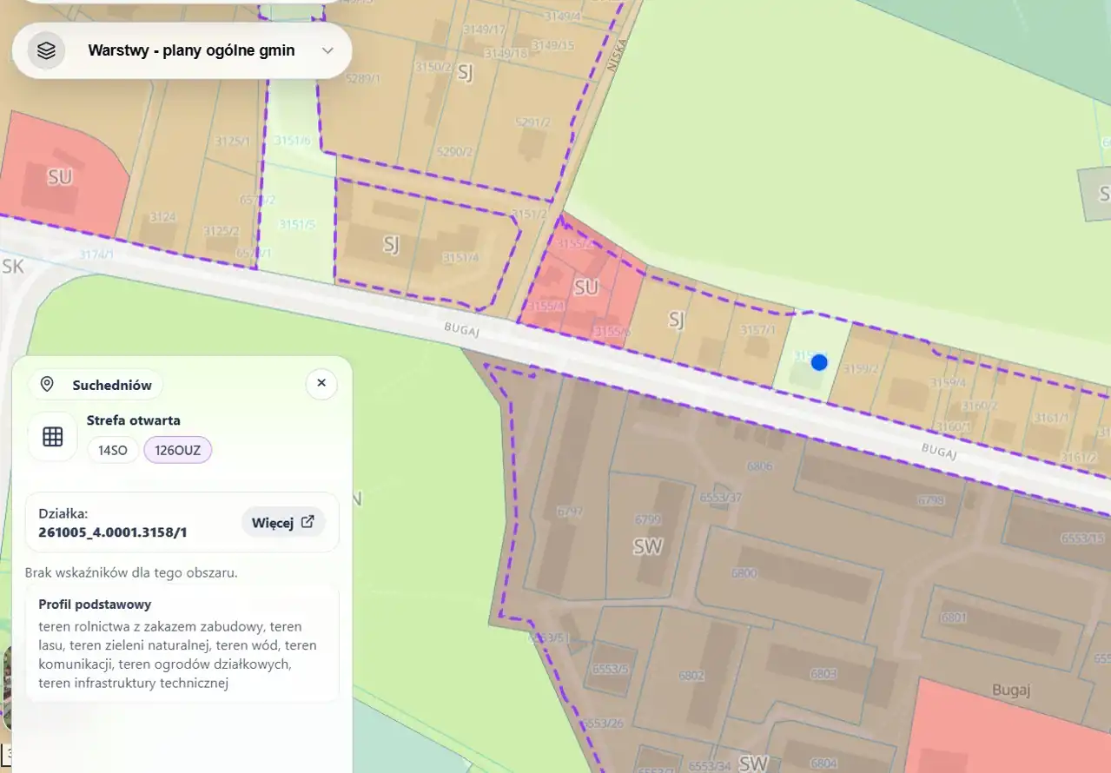Viewport: 1111px width, 773px height.
Task: Click the grid zone icon
Action: coord(53,437)
